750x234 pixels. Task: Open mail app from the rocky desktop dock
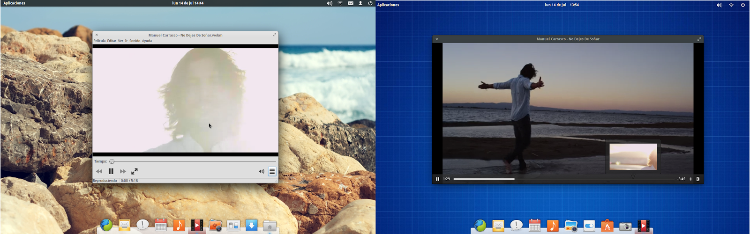point(124,225)
